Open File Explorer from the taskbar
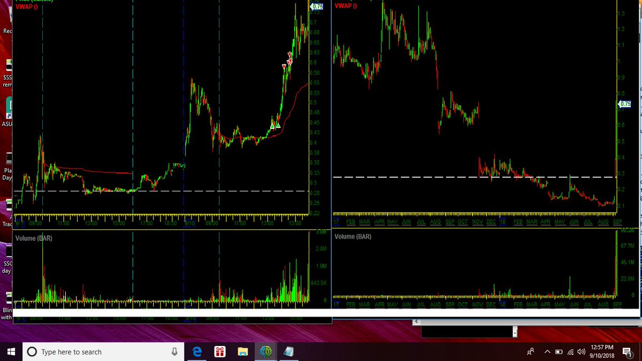Viewport: 642px width, 361px height. [243, 351]
